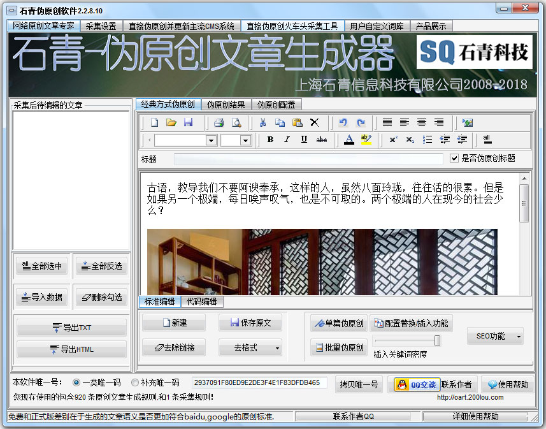This screenshot has width=546, height=429.
Task: Click the new document icon in toolbar
Action: tap(154, 122)
